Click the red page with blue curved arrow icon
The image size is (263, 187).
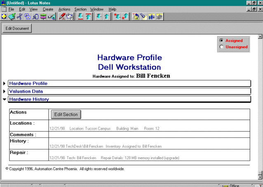coord(136,17)
